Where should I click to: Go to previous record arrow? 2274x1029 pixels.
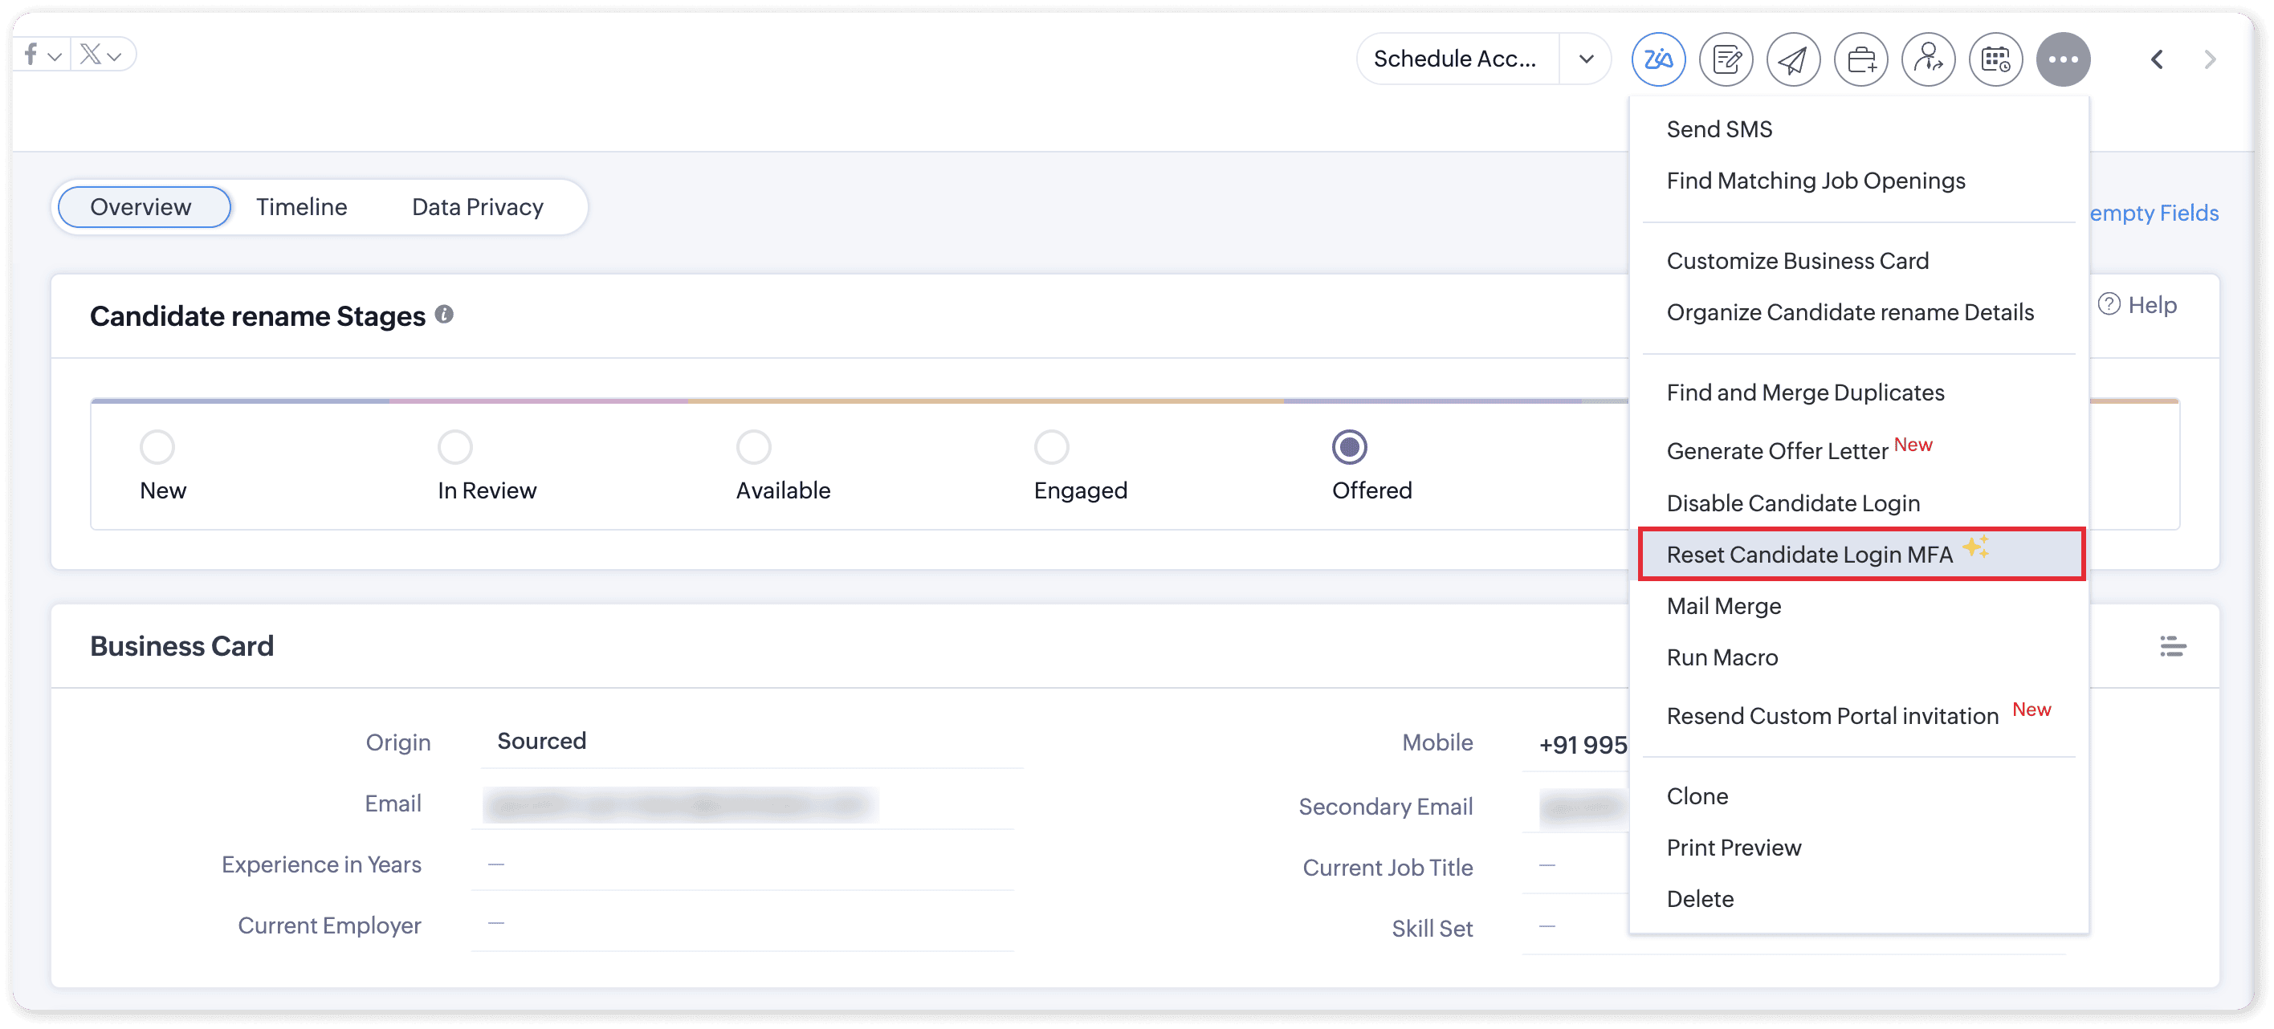pos(2156,59)
